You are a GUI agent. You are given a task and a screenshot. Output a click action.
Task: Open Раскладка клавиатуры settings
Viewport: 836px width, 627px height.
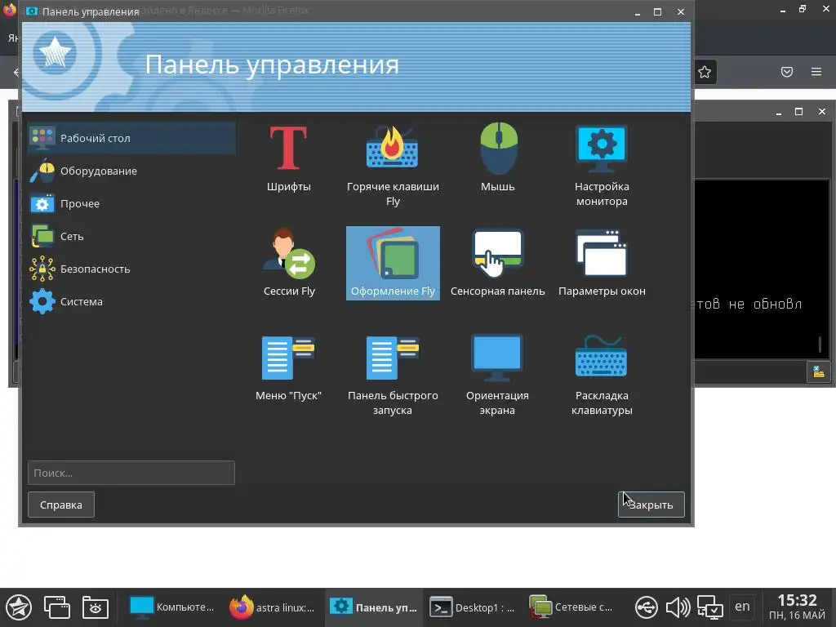tap(602, 374)
